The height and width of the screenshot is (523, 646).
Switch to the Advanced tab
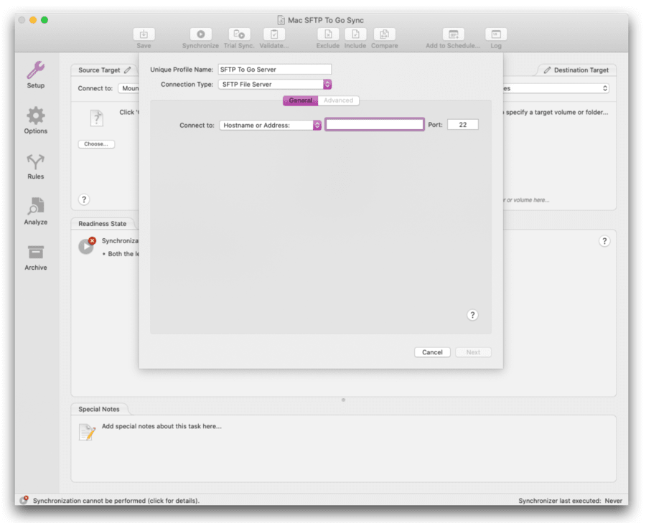(x=338, y=100)
